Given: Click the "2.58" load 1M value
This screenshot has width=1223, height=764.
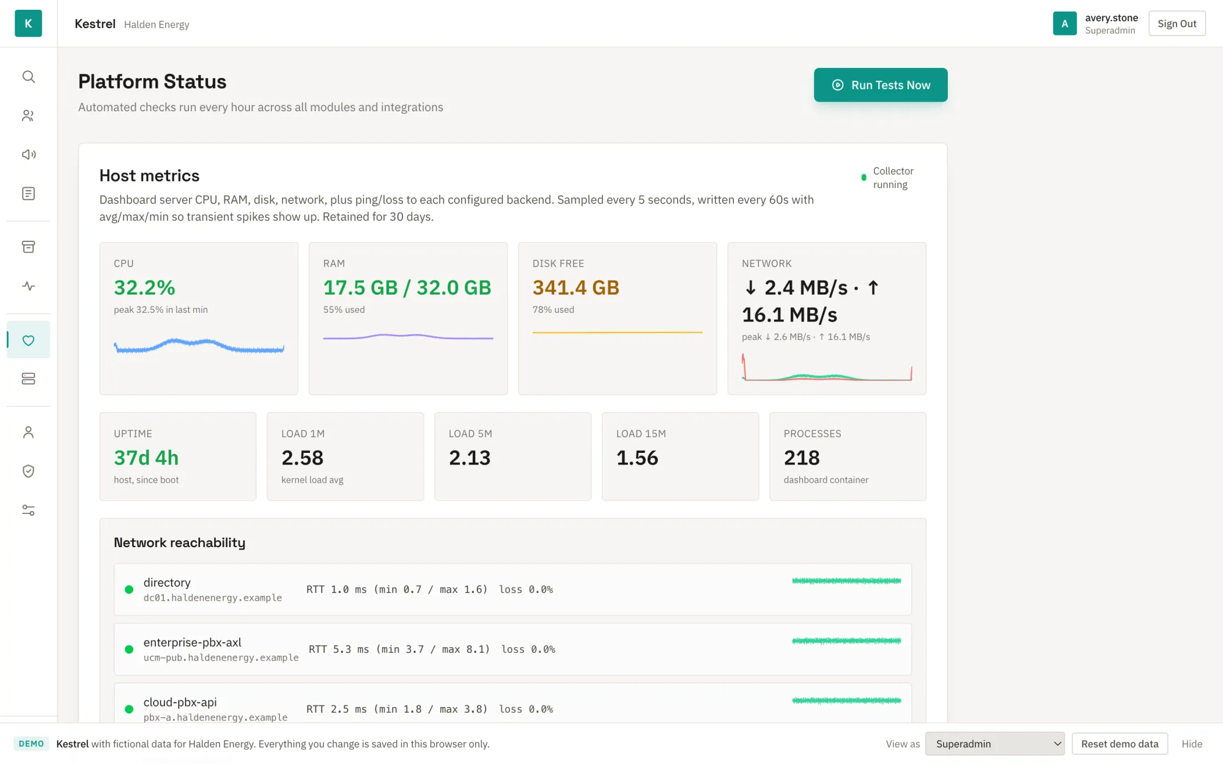Looking at the screenshot, I should click(302, 458).
